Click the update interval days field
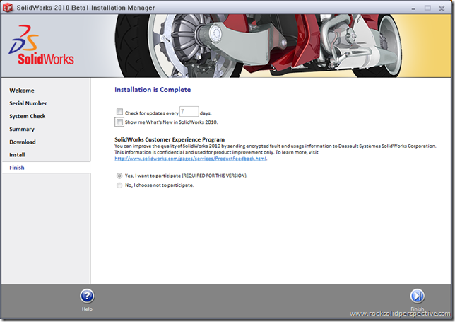Viewport: 455px width, 322px height. [189, 112]
